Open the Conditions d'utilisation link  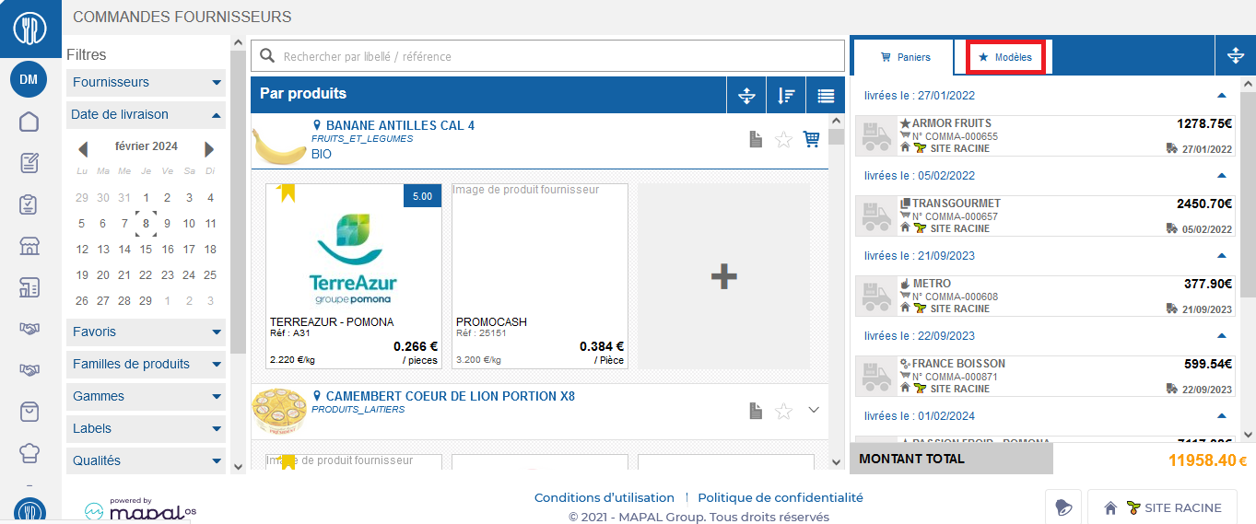tap(605, 497)
